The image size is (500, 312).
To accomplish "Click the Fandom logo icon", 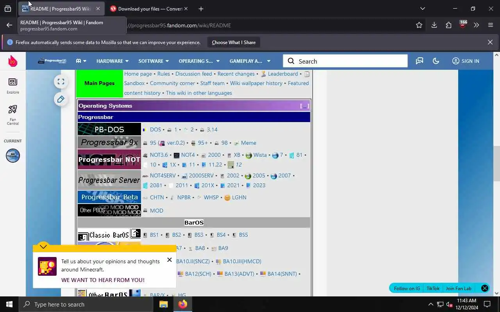I will pyautogui.click(x=12, y=61).
